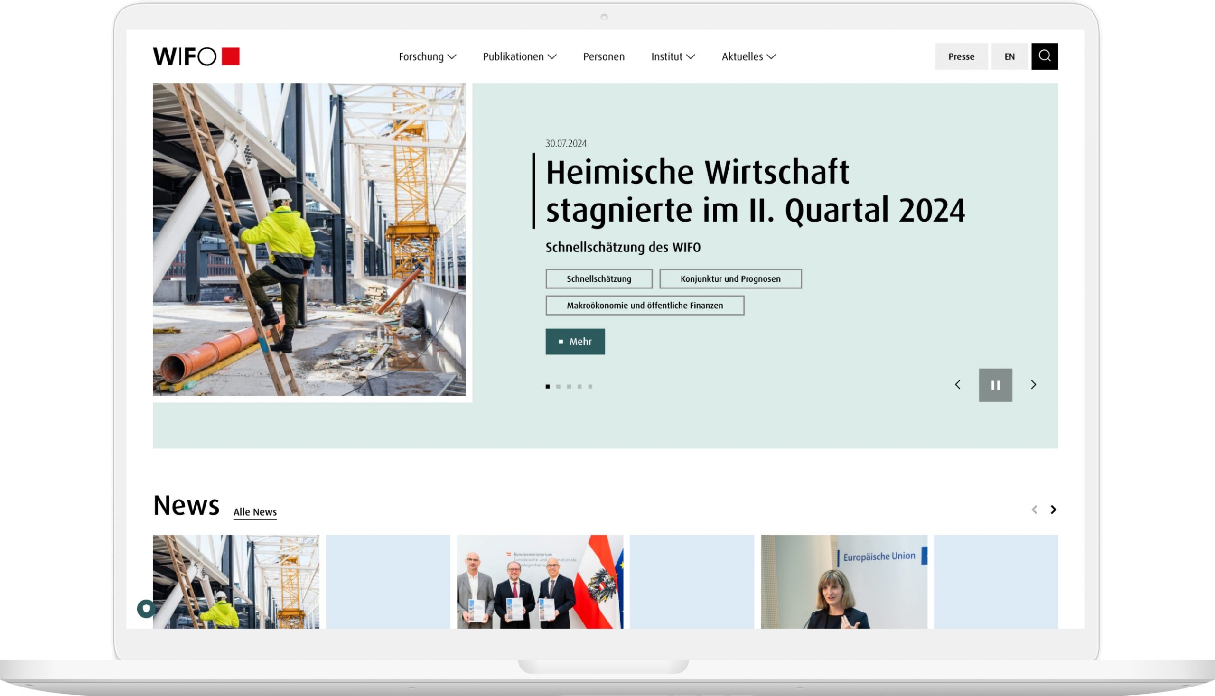
Task: Select the fifth slide indicator dot
Action: pos(590,386)
